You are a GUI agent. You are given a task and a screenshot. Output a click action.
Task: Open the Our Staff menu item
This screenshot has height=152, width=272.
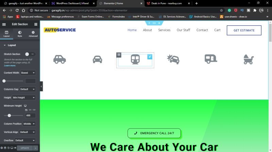pos(183,30)
